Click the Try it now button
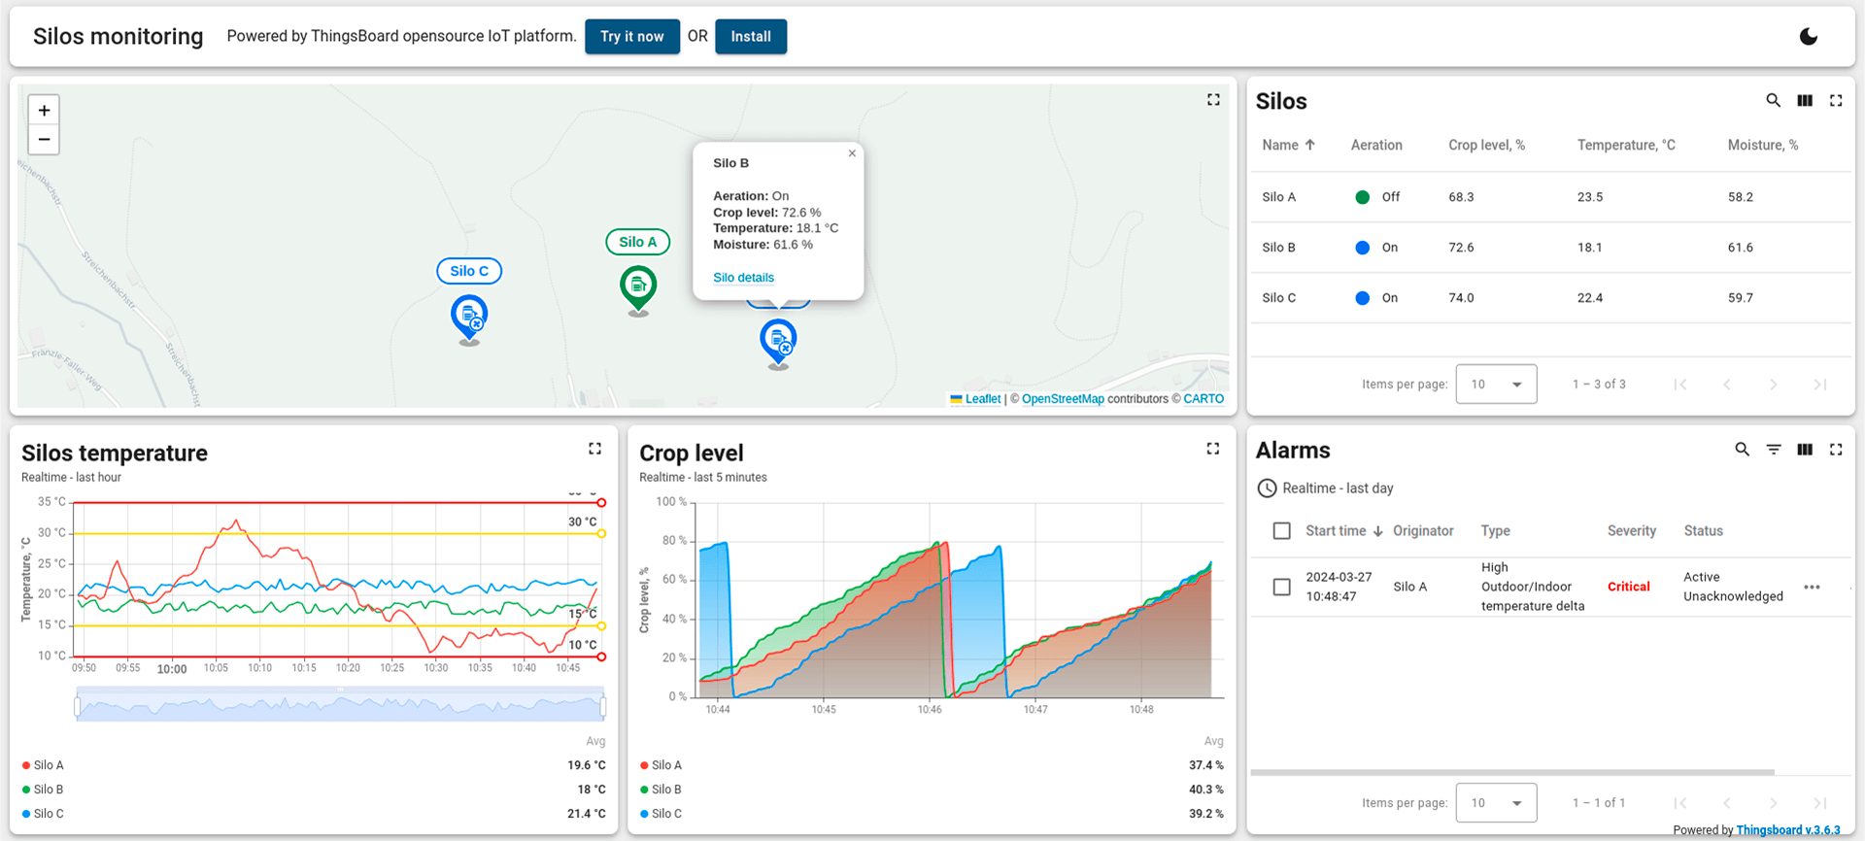Image resolution: width=1865 pixels, height=841 pixels. (x=631, y=37)
